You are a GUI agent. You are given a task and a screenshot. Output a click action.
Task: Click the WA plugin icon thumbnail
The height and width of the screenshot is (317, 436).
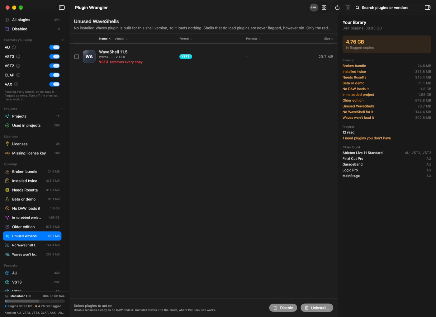pos(89,57)
